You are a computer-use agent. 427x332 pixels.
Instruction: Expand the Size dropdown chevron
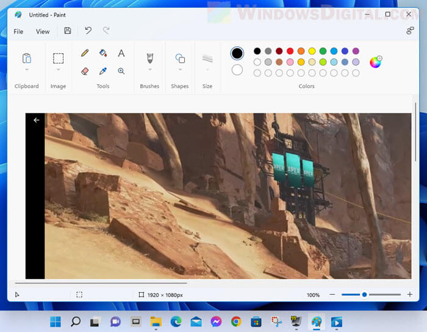pyautogui.click(x=207, y=70)
